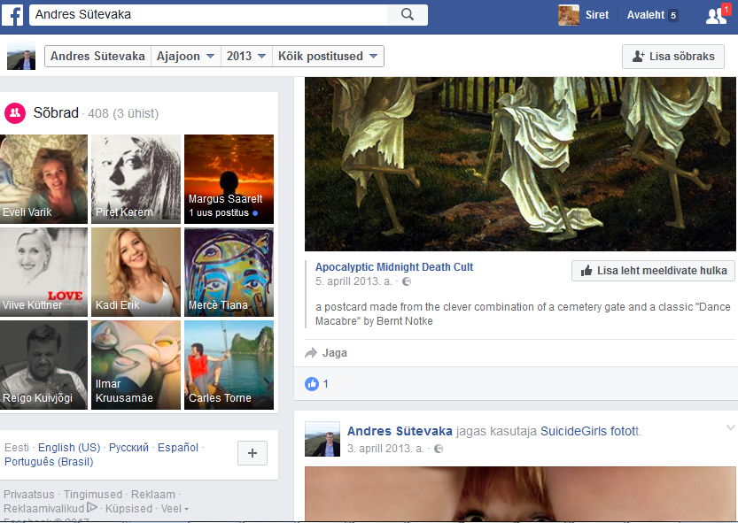Open Tingimused footer link
The image size is (738, 523).
pyautogui.click(x=93, y=495)
